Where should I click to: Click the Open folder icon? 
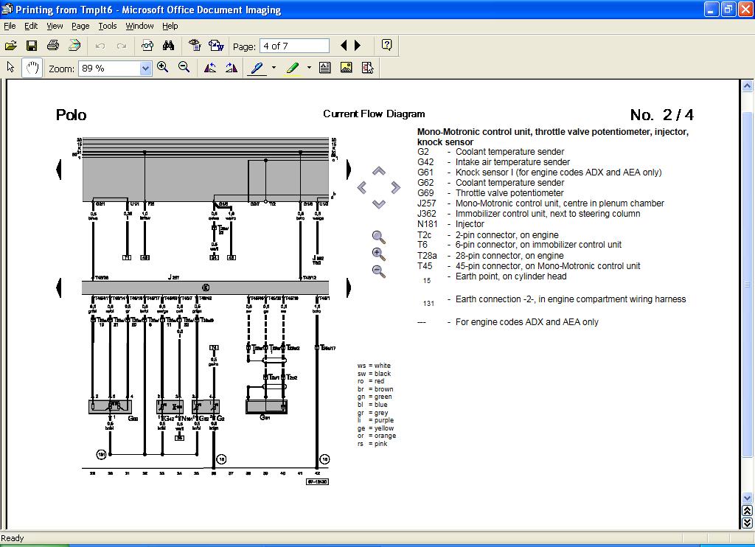(x=11, y=46)
